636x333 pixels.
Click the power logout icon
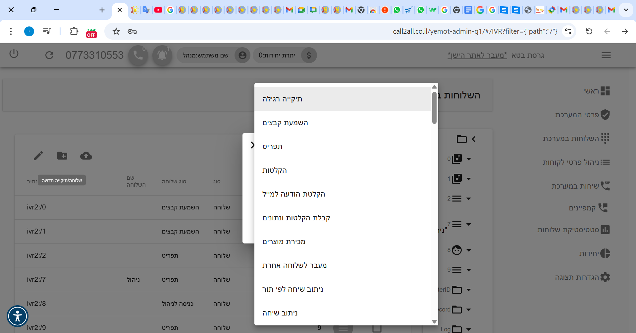coord(14,54)
